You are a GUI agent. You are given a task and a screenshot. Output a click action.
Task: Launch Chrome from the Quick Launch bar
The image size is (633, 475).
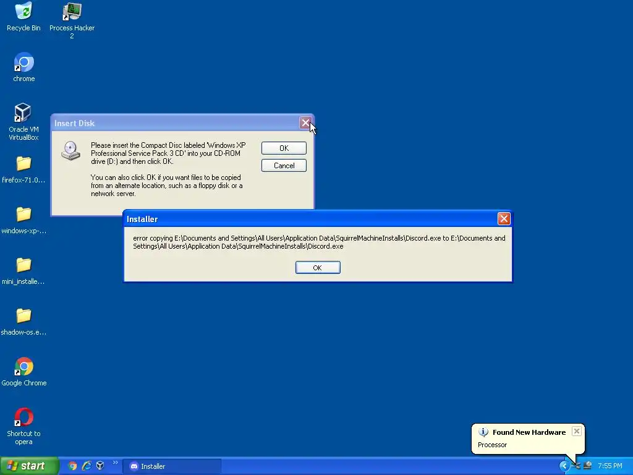pos(73,466)
